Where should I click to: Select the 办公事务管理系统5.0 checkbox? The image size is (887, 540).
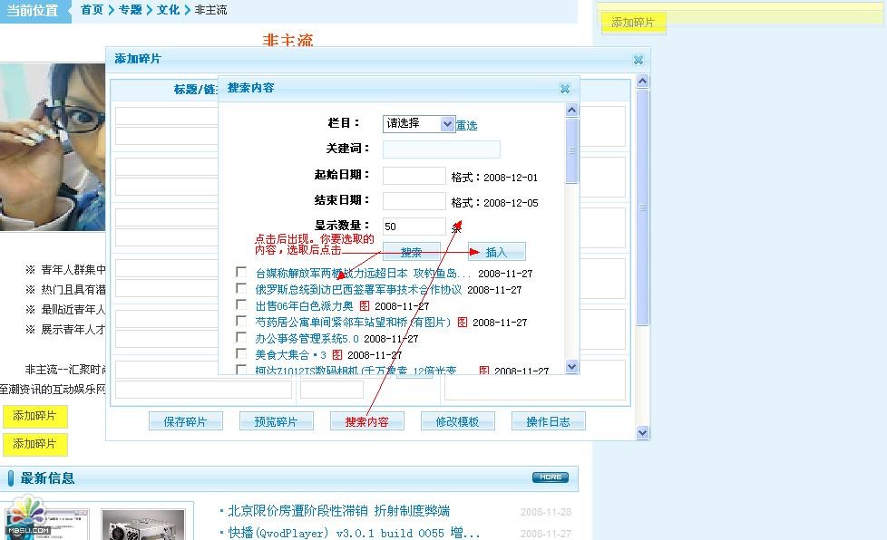[241, 338]
